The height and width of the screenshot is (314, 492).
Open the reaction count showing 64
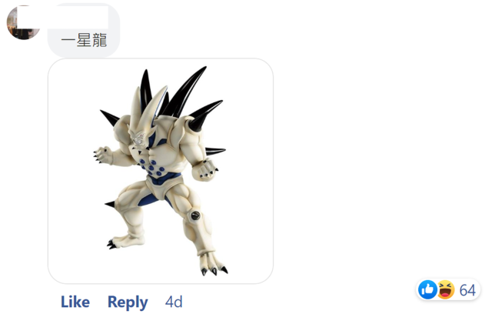467,290
